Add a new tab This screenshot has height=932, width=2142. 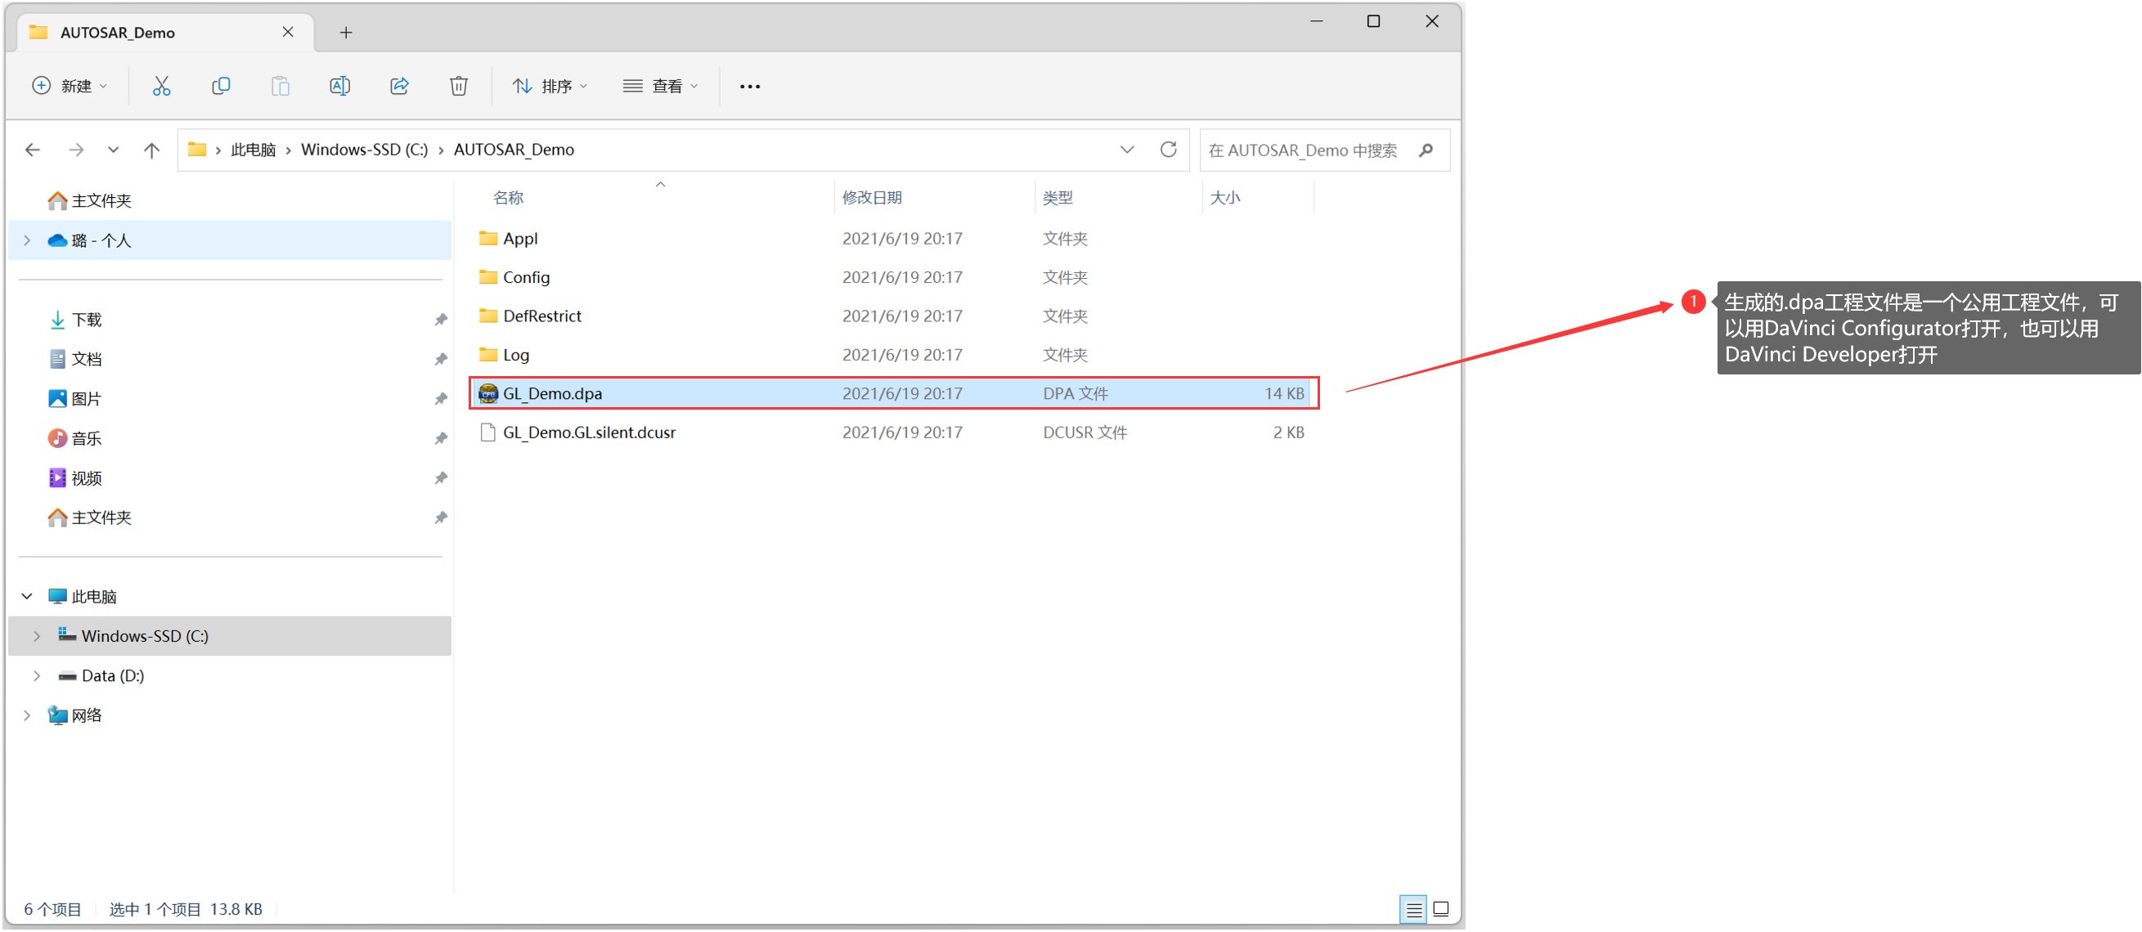point(346,33)
